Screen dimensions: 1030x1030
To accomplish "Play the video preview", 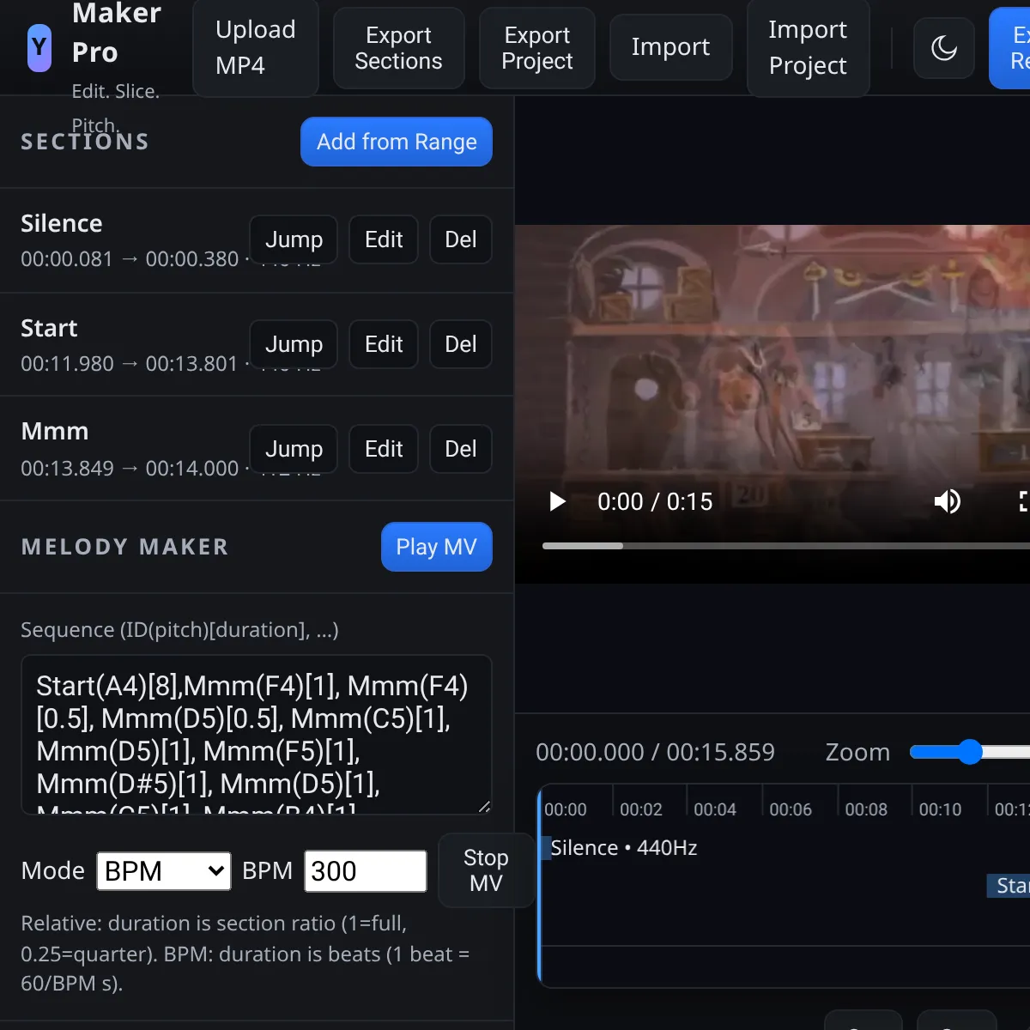I will (x=557, y=501).
